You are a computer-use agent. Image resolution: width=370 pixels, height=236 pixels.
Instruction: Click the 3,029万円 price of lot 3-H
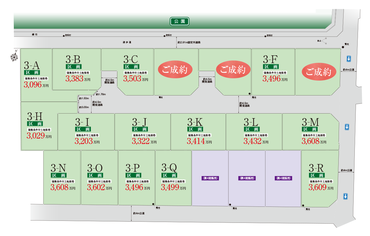(39, 136)
